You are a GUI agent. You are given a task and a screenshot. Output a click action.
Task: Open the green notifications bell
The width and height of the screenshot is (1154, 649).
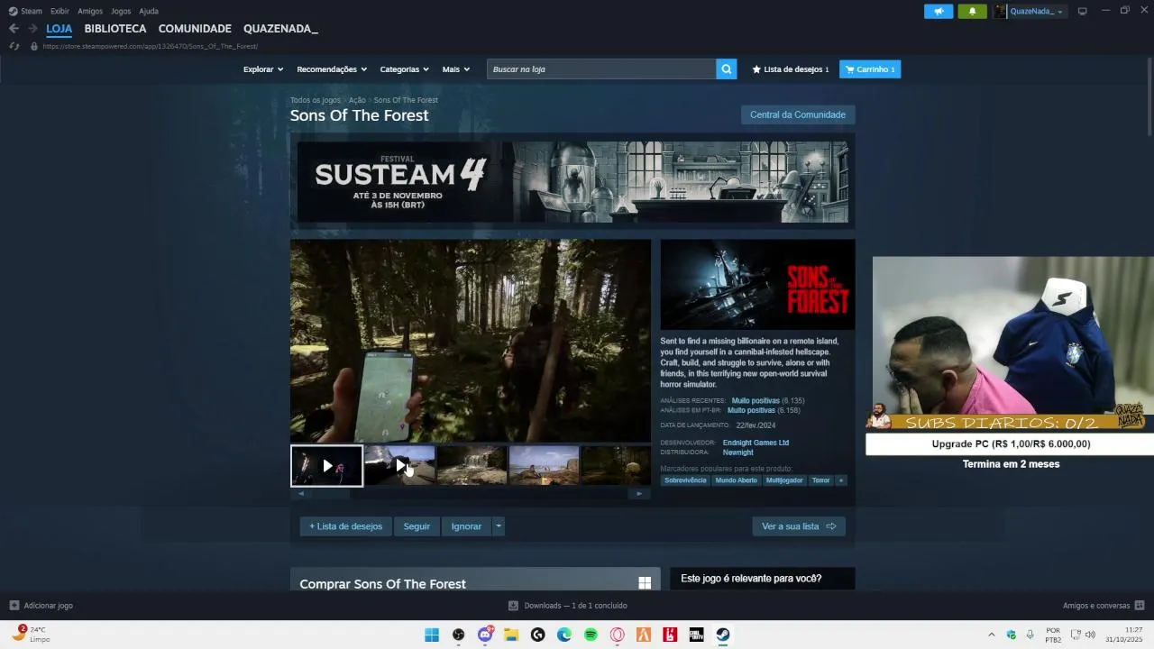(x=972, y=12)
